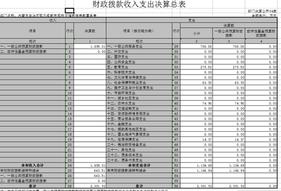Click the 部门决算公开04表 label

tap(262, 11)
